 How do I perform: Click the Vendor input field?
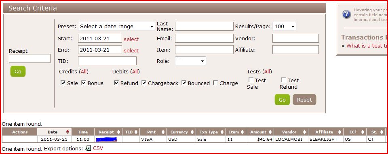(295, 38)
